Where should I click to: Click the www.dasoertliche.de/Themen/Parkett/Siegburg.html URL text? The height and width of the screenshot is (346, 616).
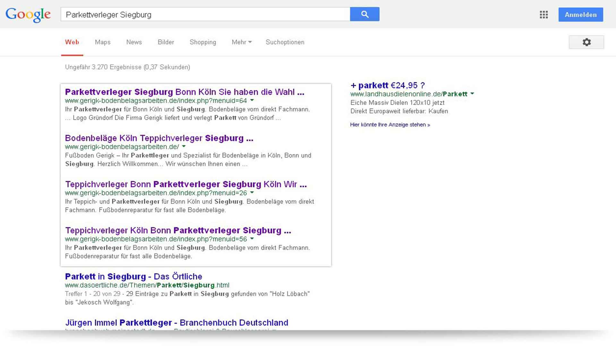(147, 285)
